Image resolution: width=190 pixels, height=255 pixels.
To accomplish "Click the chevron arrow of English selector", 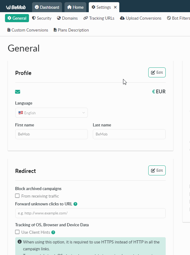I will pyautogui.click(x=83, y=113).
